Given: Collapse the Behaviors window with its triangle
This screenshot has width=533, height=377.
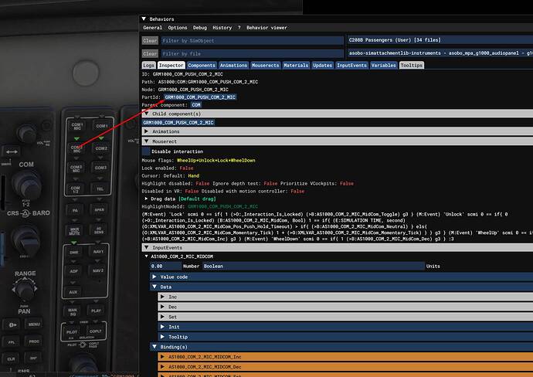Looking at the screenshot, I should pyautogui.click(x=144, y=17).
